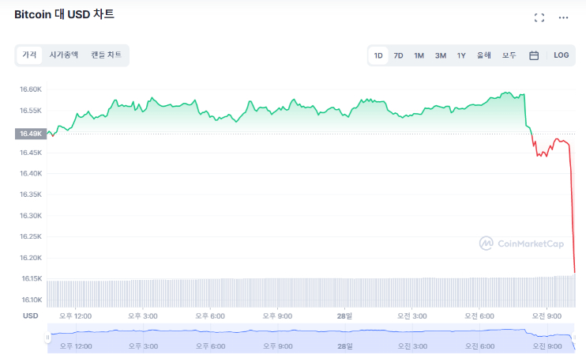Expand the chart to fullscreen

click(539, 17)
